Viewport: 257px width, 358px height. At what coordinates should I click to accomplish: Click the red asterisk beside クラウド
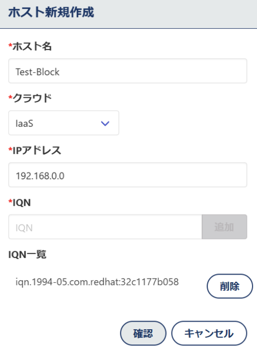(10, 97)
